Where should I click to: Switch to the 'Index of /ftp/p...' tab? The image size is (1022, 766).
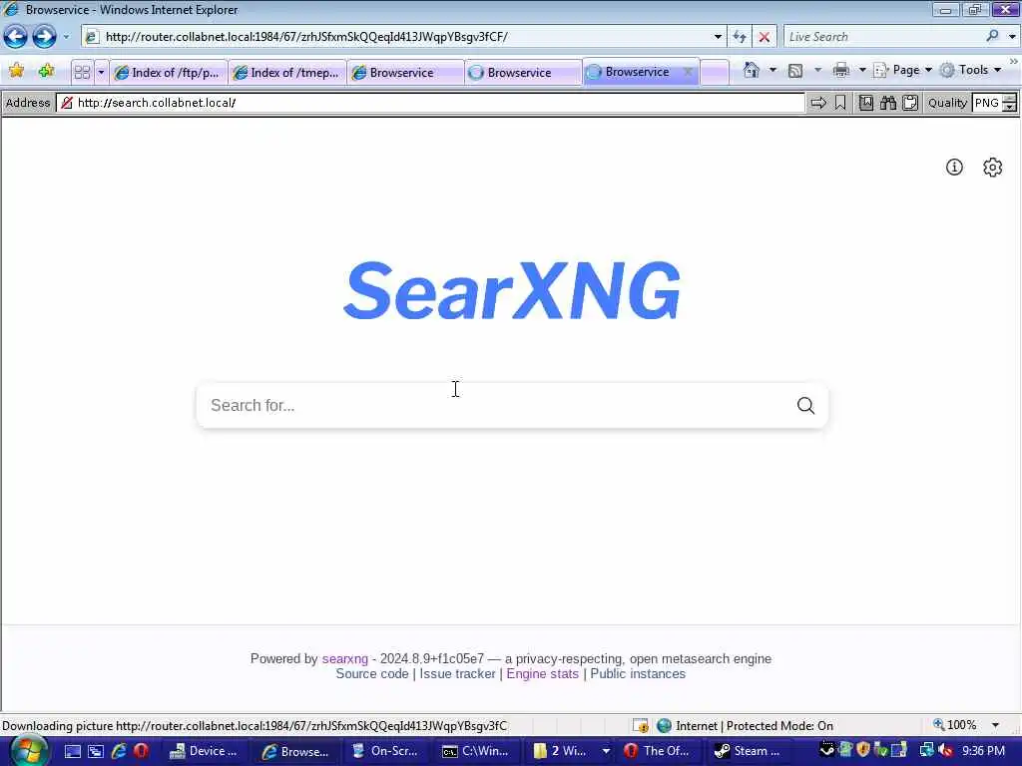[168, 72]
